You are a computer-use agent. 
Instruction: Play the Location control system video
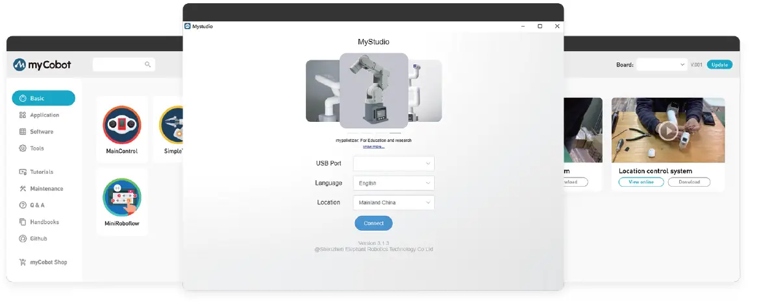668,130
